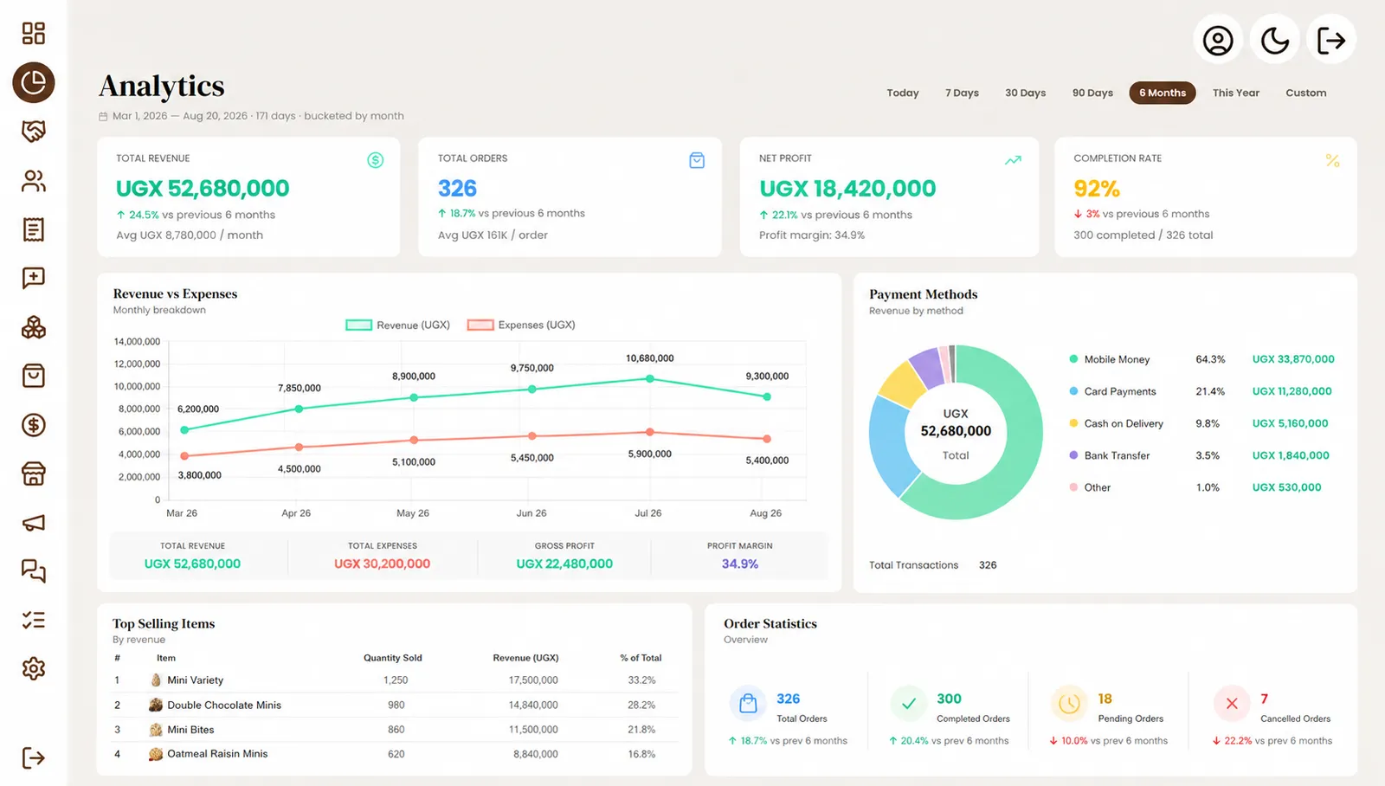
Task: Select the 7 Days range
Action: [x=962, y=93]
